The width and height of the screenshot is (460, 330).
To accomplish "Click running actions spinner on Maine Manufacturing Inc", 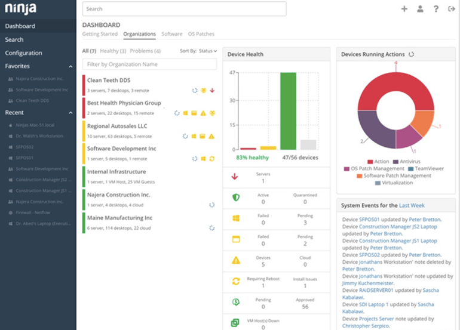I will pos(212,228).
